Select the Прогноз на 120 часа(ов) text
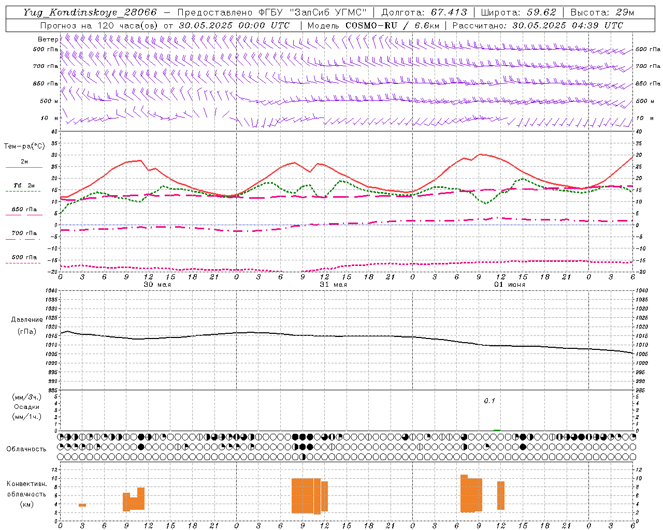The width and height of the screenshot is (663, 530). pos(99,25)
